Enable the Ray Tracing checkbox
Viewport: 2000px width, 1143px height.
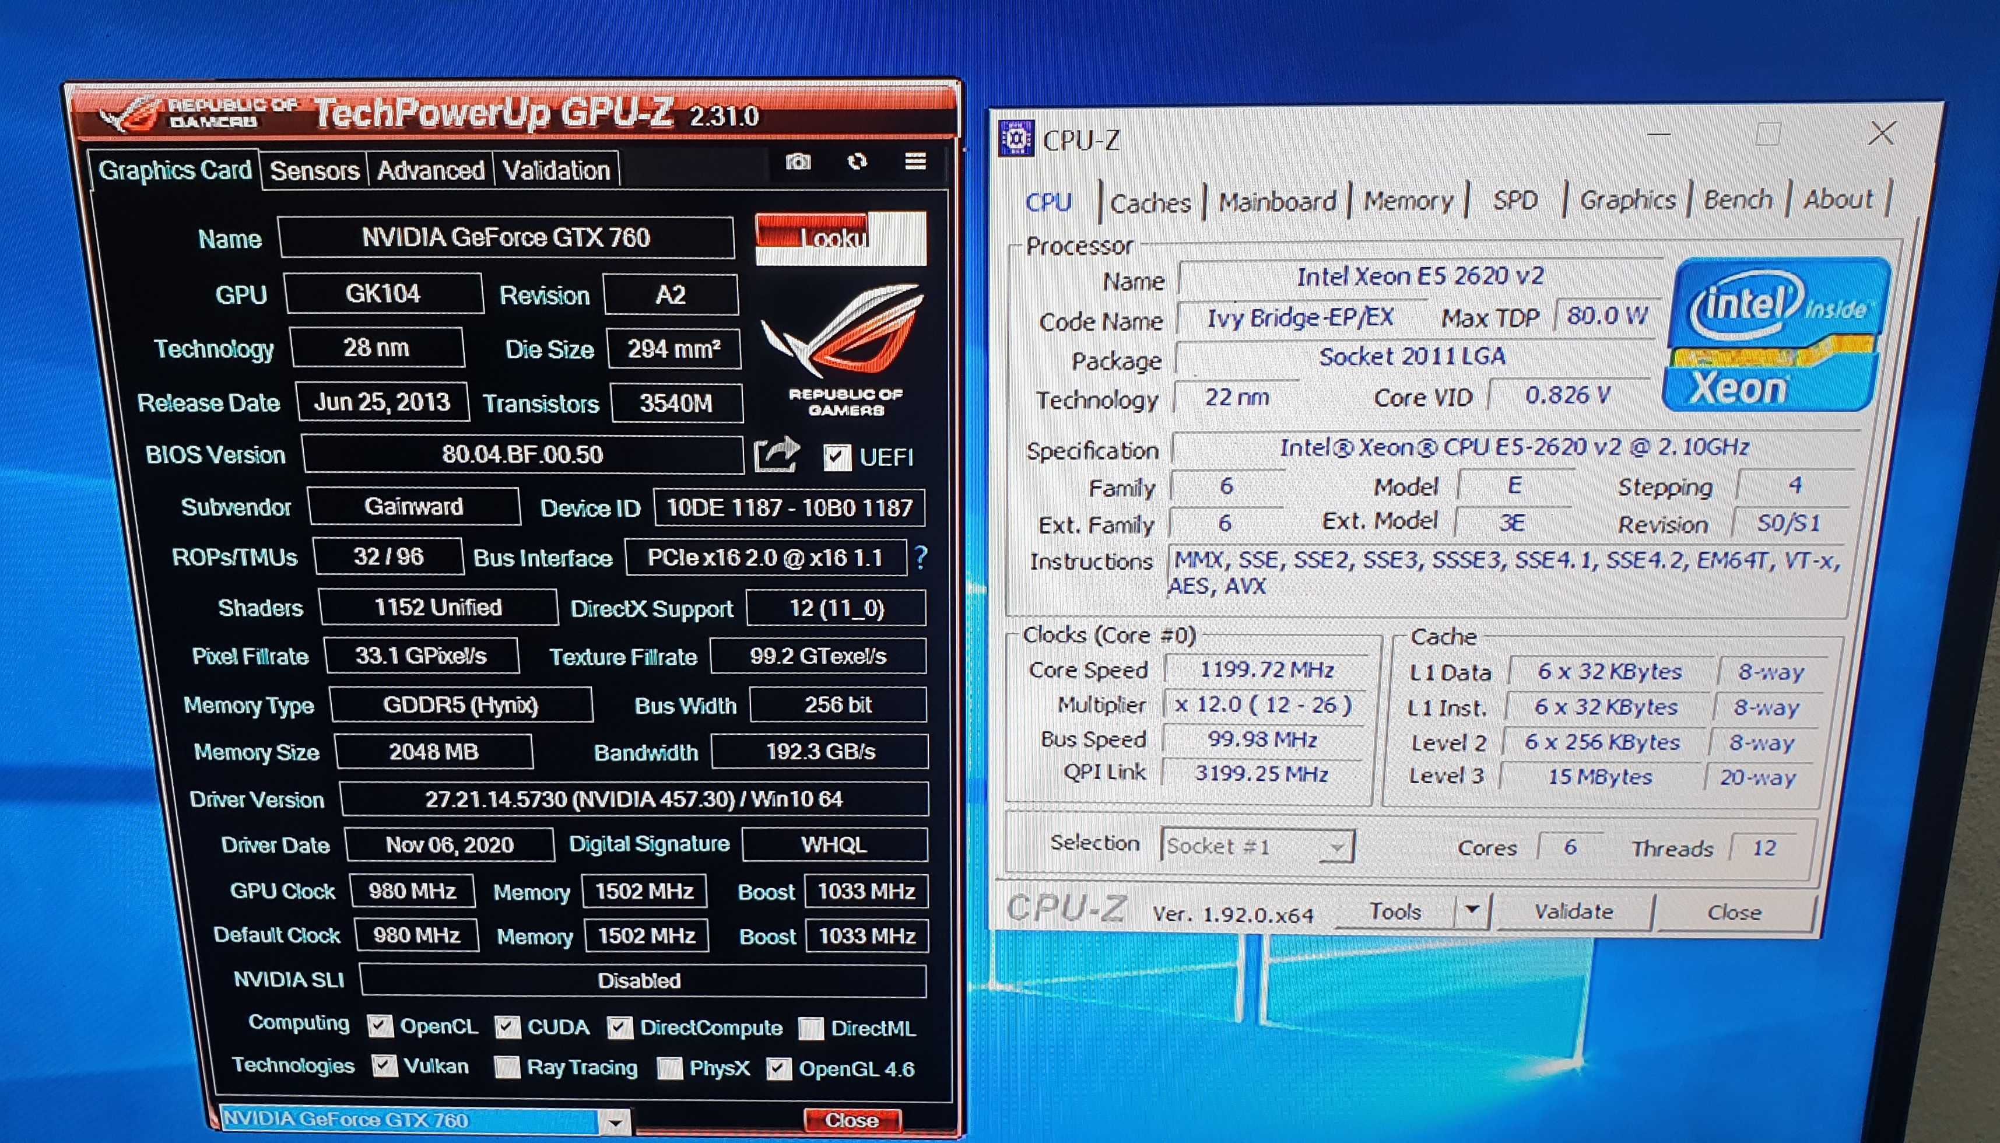508,1067
